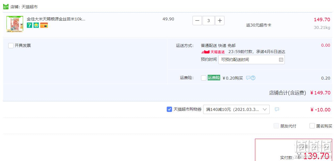The image size is (334, 161).
Task: Tick the 开具发票 invoice checkbox
Action: pos(11,46)
